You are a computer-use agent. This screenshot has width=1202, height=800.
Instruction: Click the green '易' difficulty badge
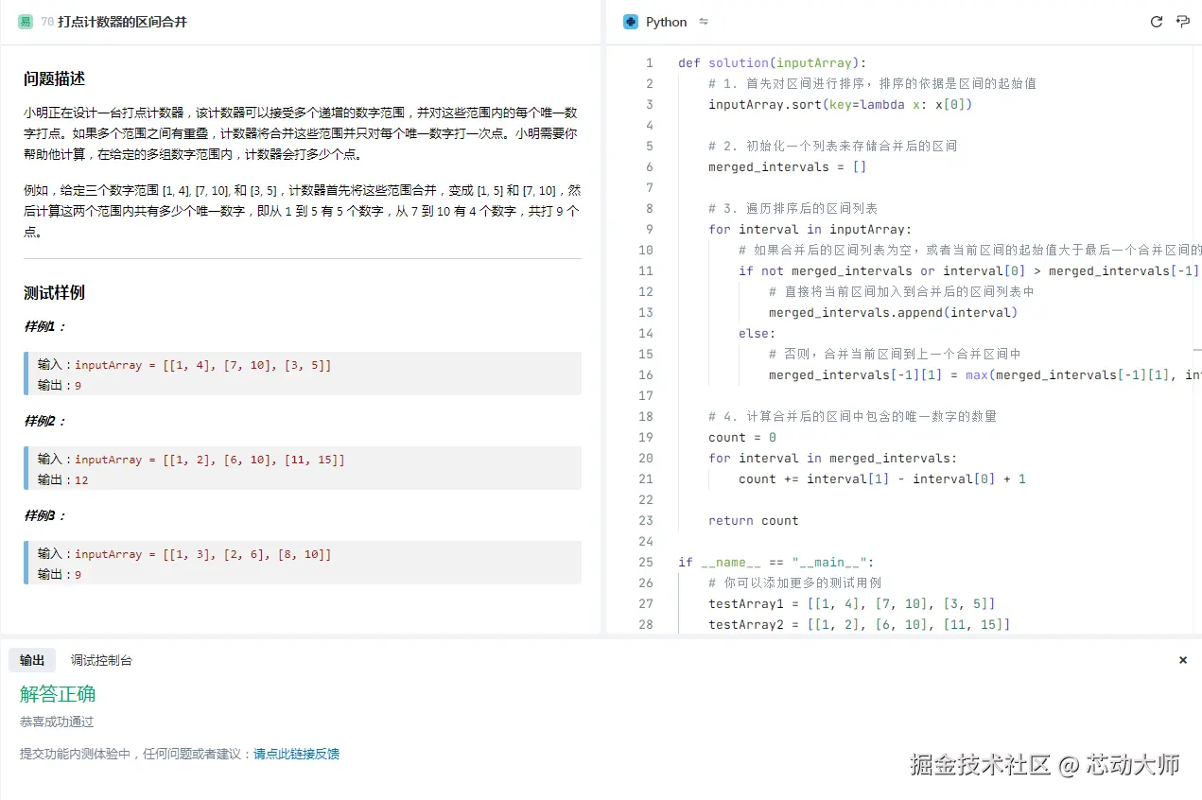point(26,22)
